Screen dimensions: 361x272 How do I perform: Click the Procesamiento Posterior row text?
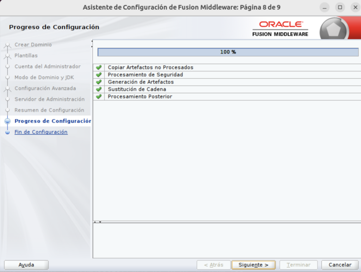pos(140,97)
